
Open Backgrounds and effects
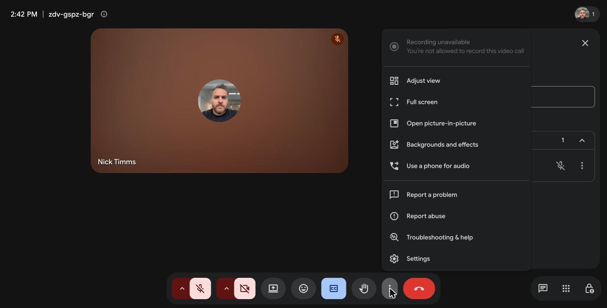click(456, 145)
